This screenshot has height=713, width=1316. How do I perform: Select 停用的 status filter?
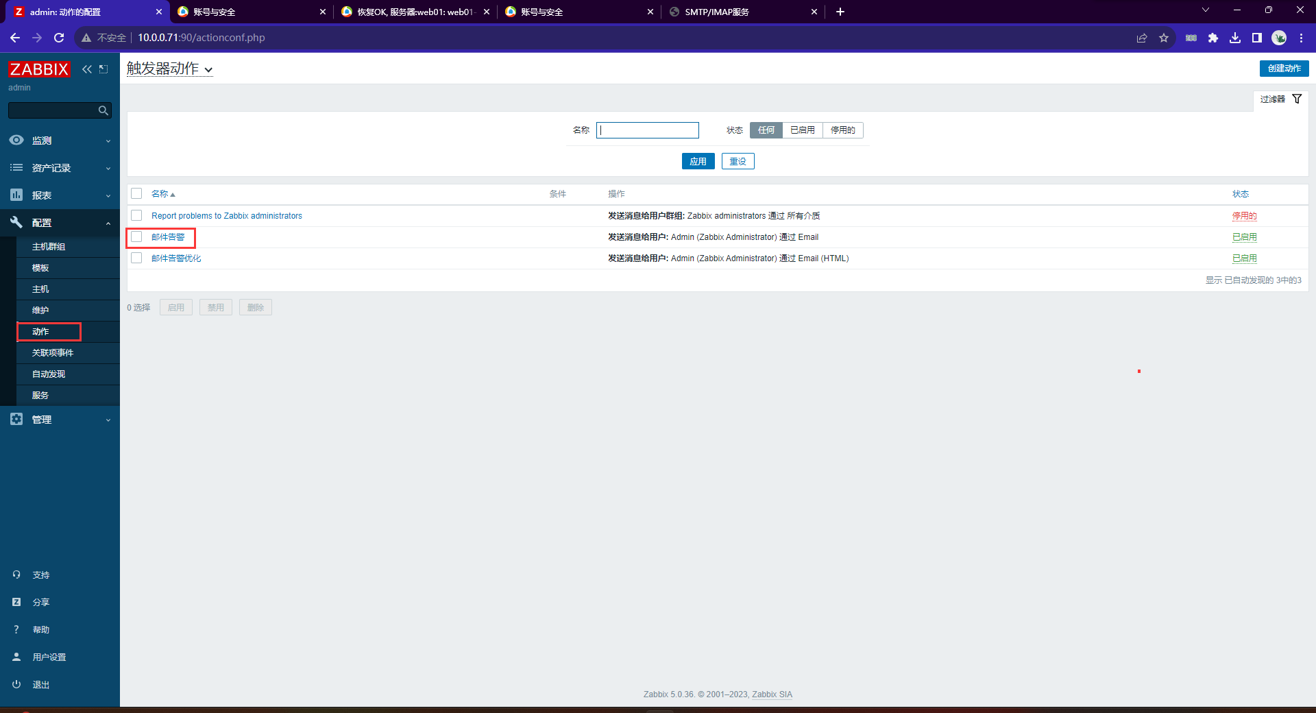coord(843,130)
